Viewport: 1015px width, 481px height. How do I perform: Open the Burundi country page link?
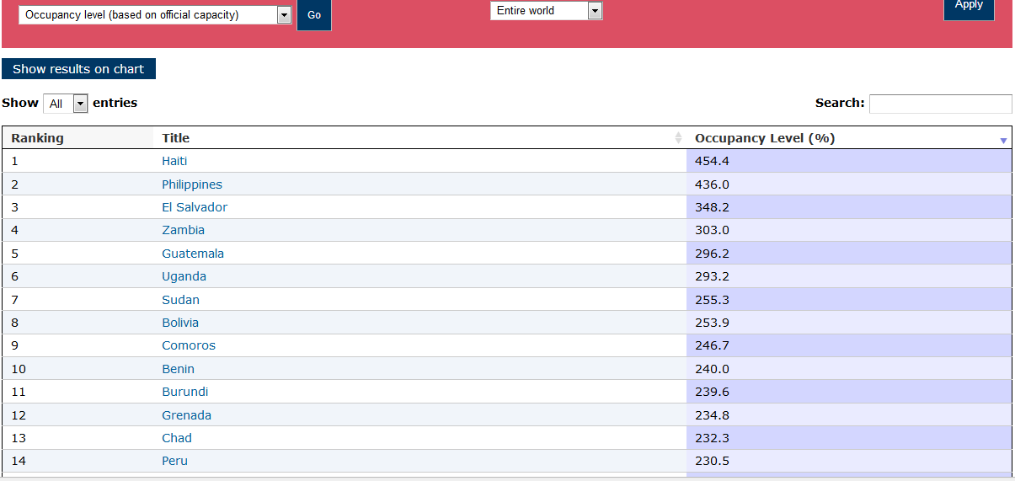(x=184, y=392)
